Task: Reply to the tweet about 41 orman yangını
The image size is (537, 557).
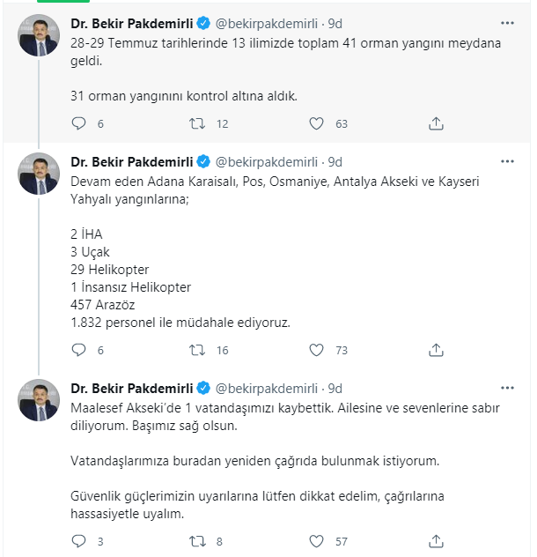Action: pos(79,123)
